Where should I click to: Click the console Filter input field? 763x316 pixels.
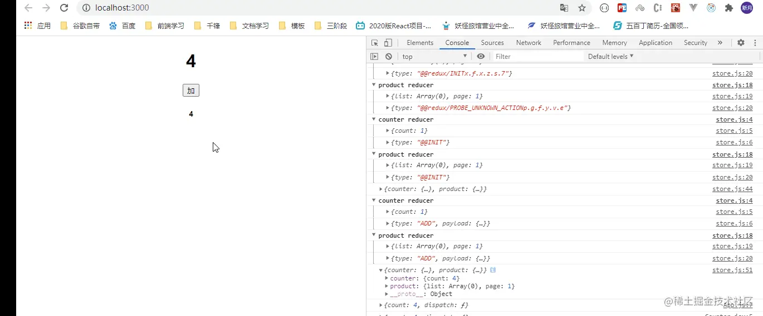[537, 56]
